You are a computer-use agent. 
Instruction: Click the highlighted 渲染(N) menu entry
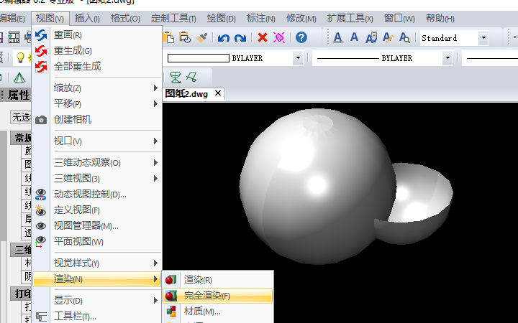97,279
